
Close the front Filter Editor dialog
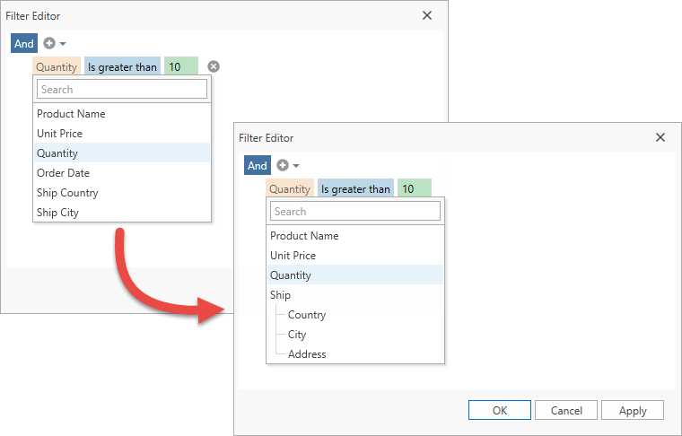(x=660, y=137)
